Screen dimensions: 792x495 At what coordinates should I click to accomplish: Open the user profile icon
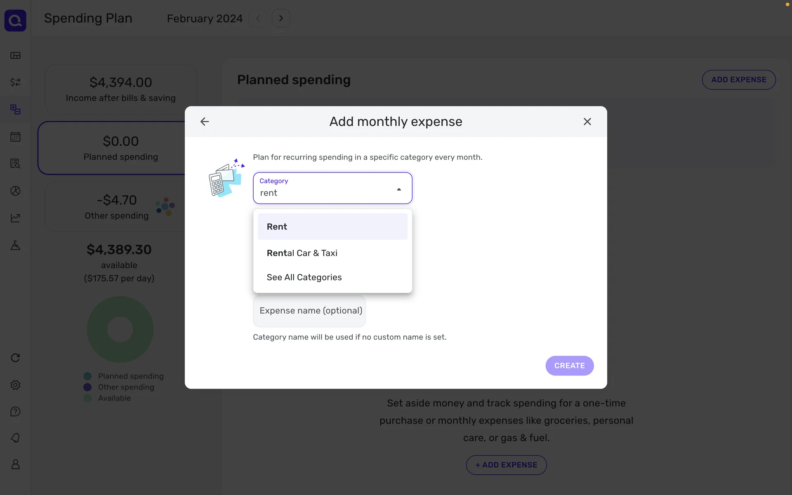pos(15,464)
